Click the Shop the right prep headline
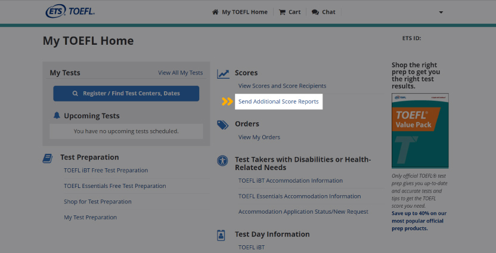The height and width of the screenshot is (253, 496). pos(416,75)
